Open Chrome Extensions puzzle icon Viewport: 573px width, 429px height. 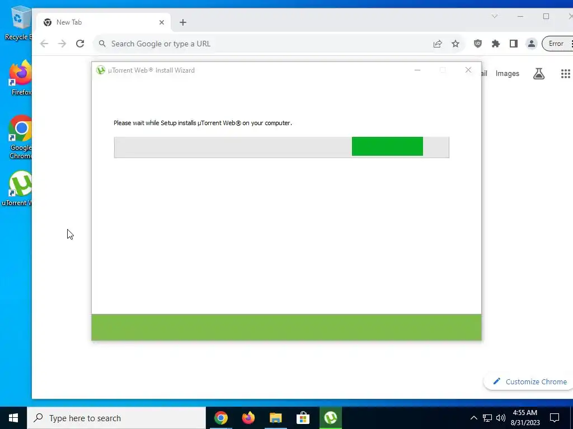(x=496, y=44)
